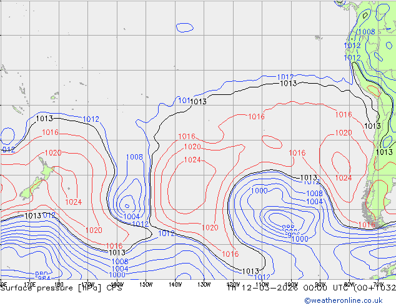Open the weatheronline.co.uk copyright link
396x306 pixels.
tap(344, 300)
